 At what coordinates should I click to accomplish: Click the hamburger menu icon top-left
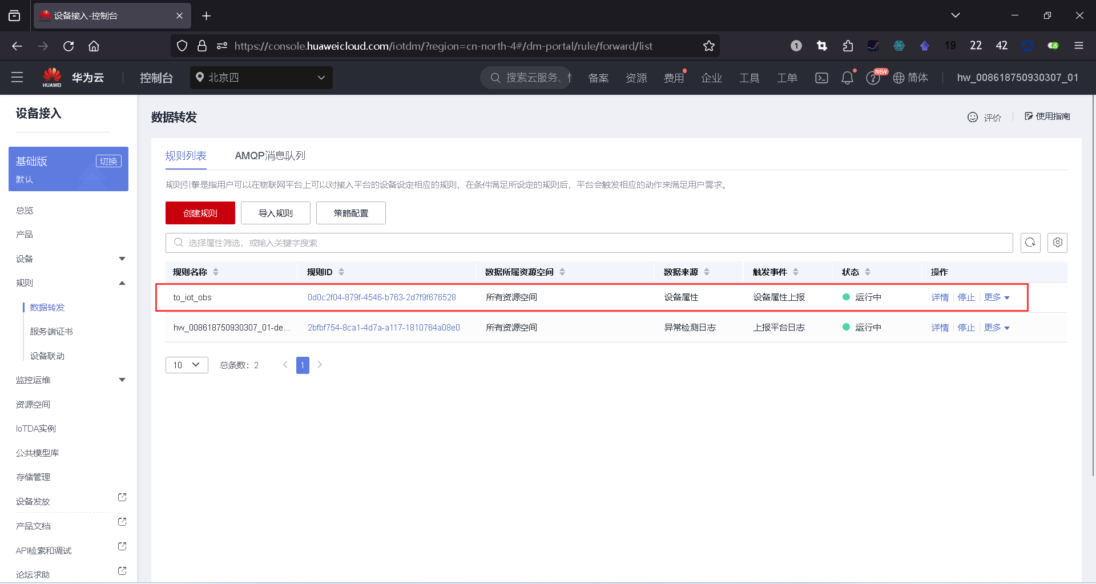pyautogui.click(x=17, y=77)
